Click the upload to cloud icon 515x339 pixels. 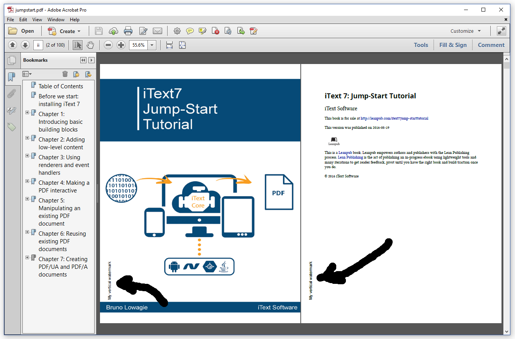click(x=114, y=31)
